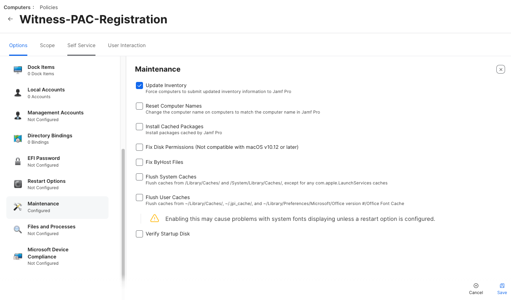Click the Local Accounts user silhouette icon
This screenshot has height=300, width=511.
pyautogui.click(x=18, y=93)
